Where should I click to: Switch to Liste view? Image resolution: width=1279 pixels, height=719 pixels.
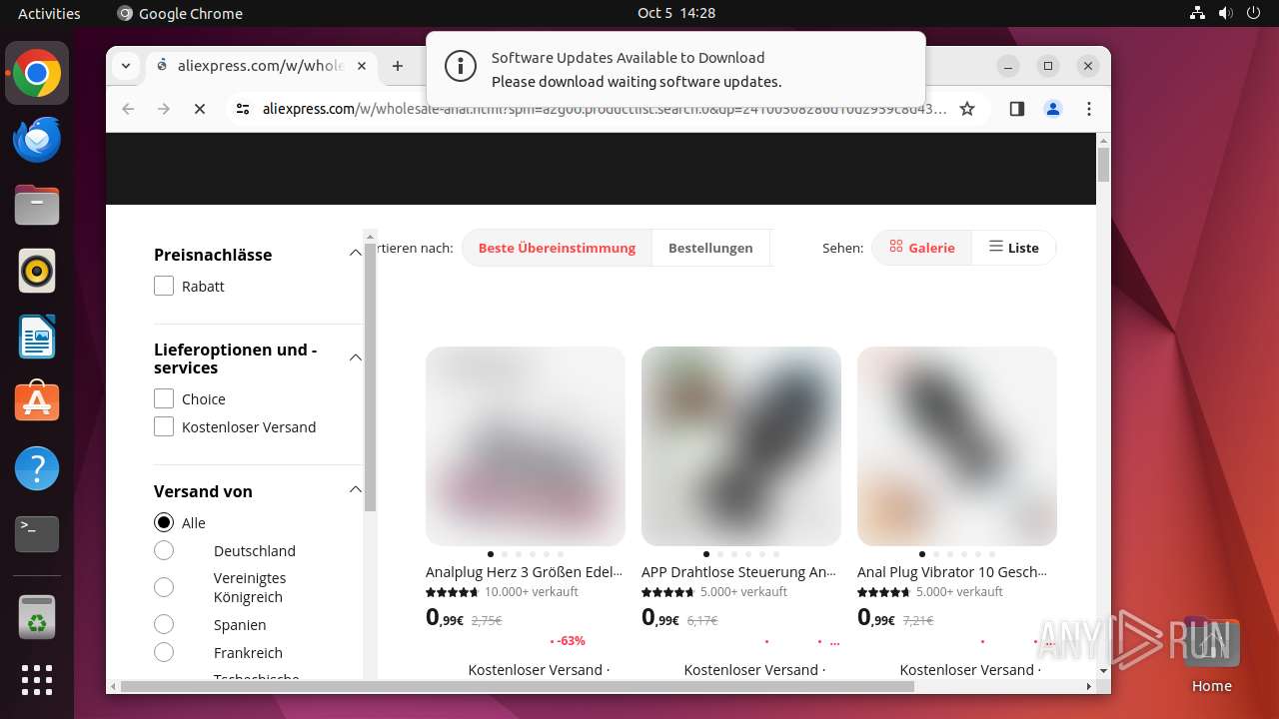point(1013,248)
